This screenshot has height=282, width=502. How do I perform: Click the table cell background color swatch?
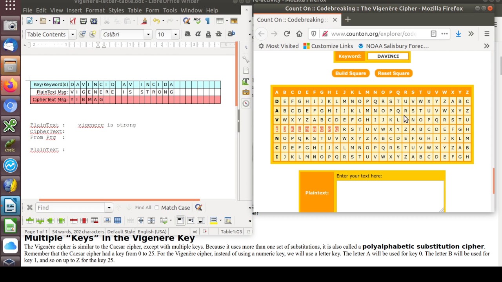pyautogui.click(x=214, y=221)
